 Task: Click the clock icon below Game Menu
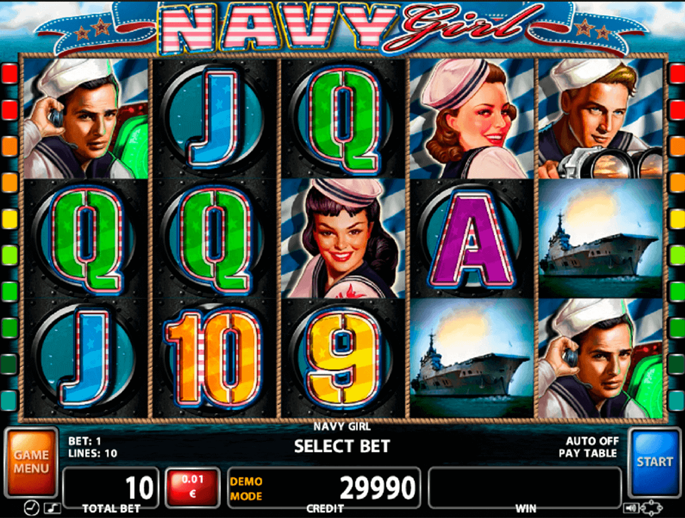tap(30, 507)
